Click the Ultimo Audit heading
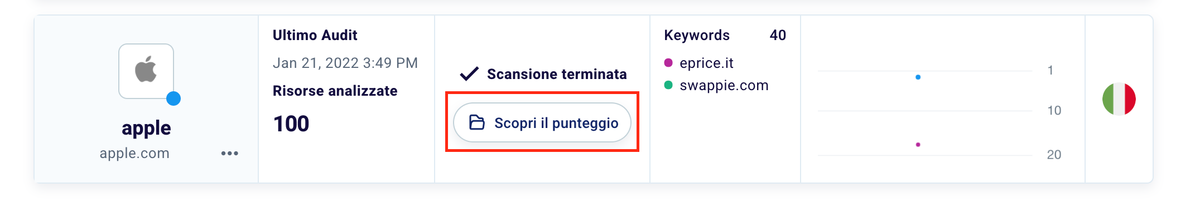Screen dimensions: 1195x207 point(315,35)
